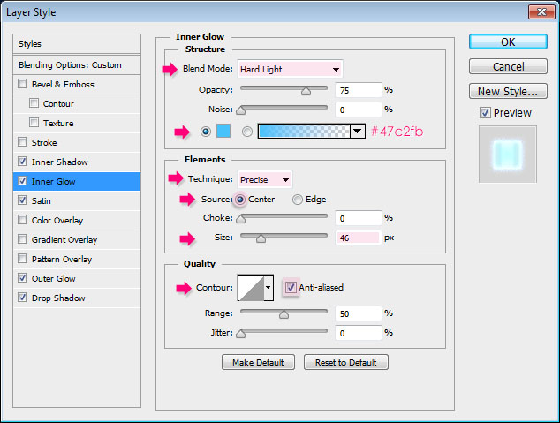
Task: Open the Blend Mode dropdown
Action: pyautogui.click(x=287, y=69)
